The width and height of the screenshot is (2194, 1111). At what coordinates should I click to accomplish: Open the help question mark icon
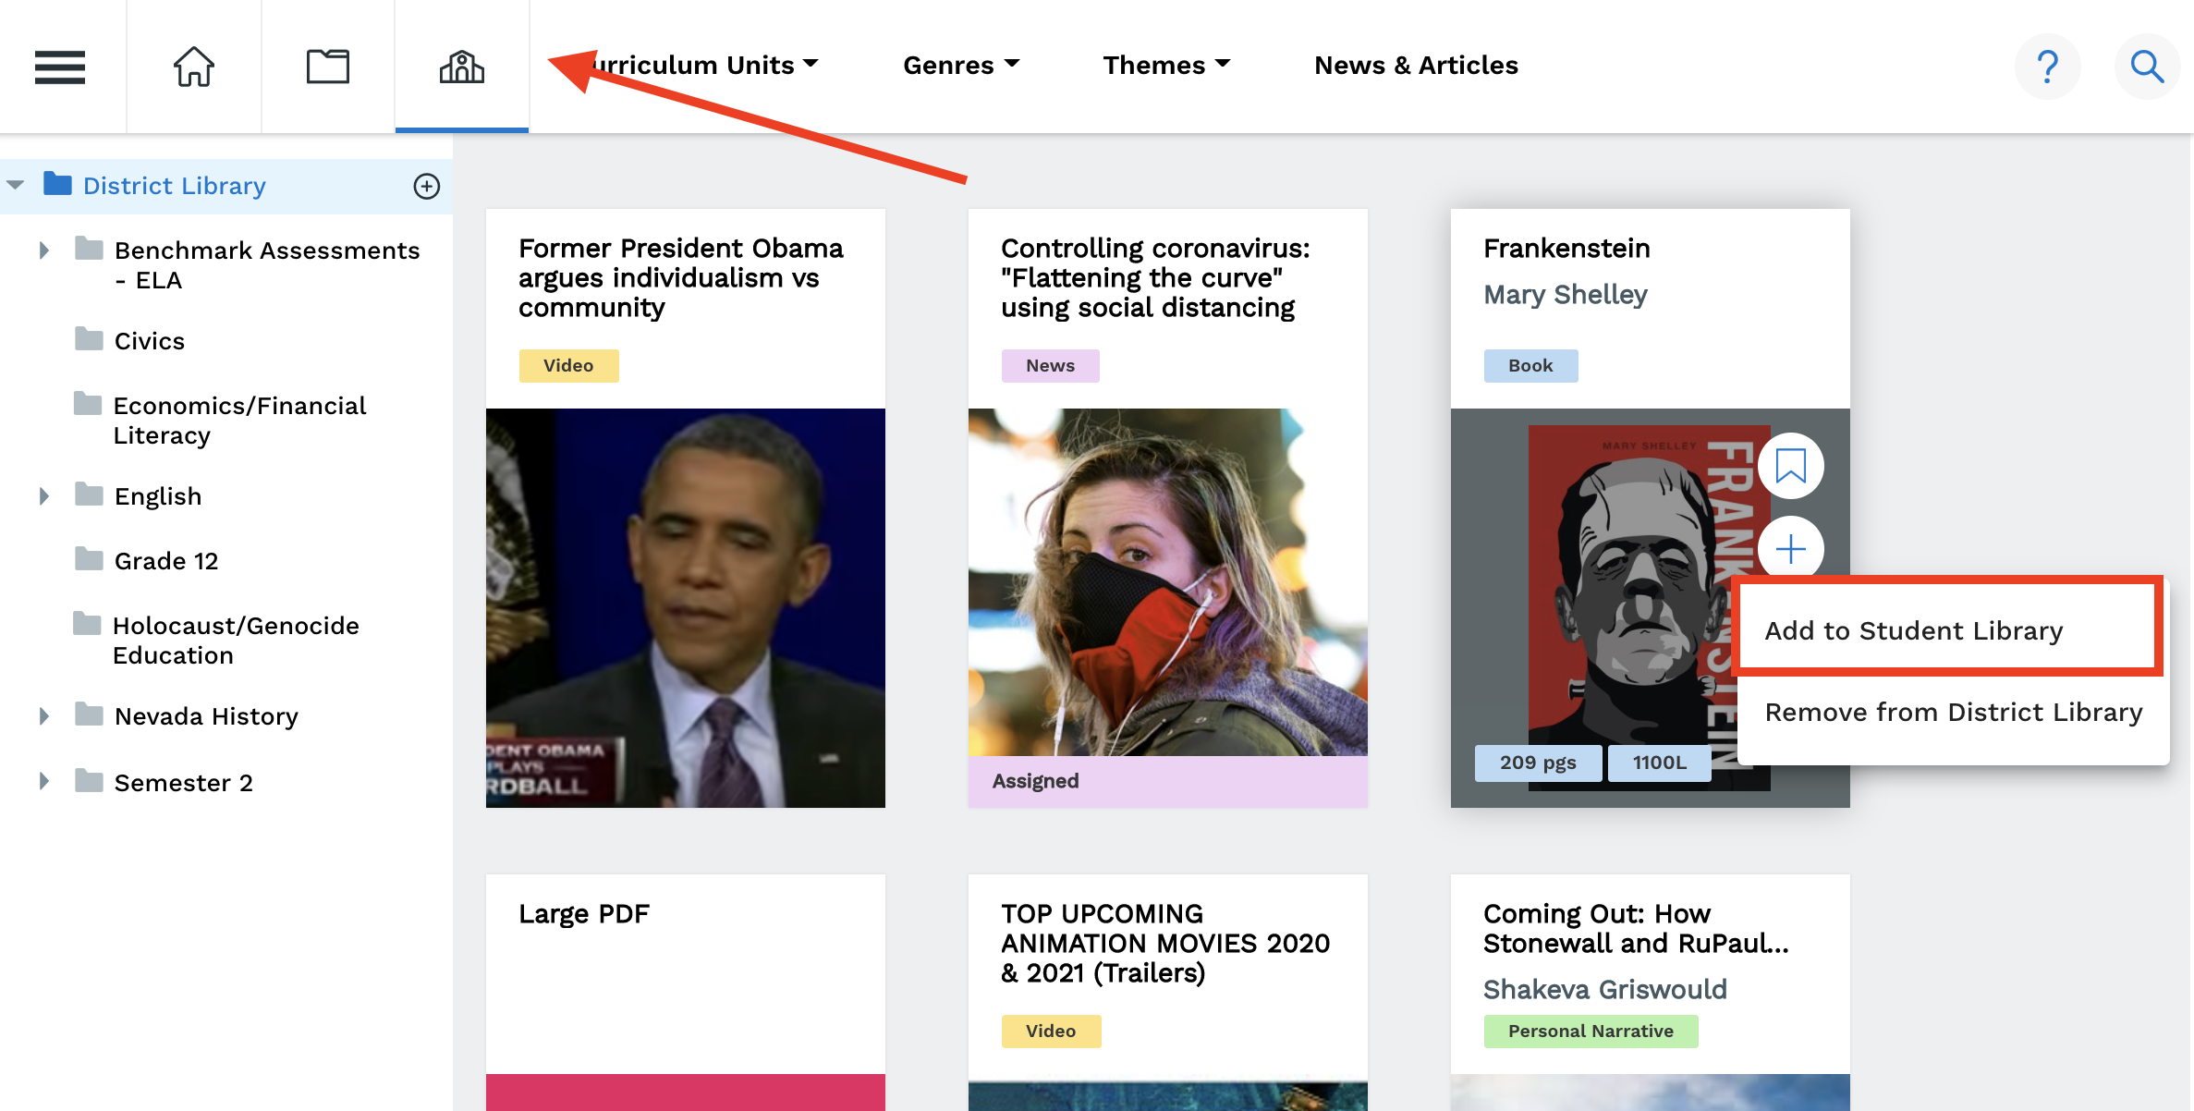(x=2047, y=67)
